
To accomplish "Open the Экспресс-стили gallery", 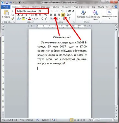I will tap(83, 15).
